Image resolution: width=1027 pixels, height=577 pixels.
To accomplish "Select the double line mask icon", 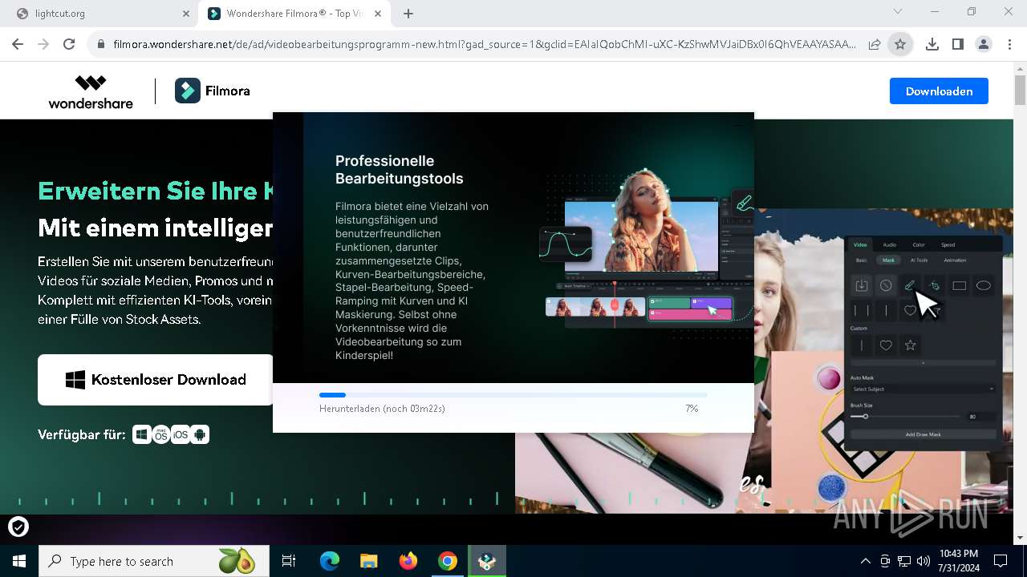I will tap(862, 310).
